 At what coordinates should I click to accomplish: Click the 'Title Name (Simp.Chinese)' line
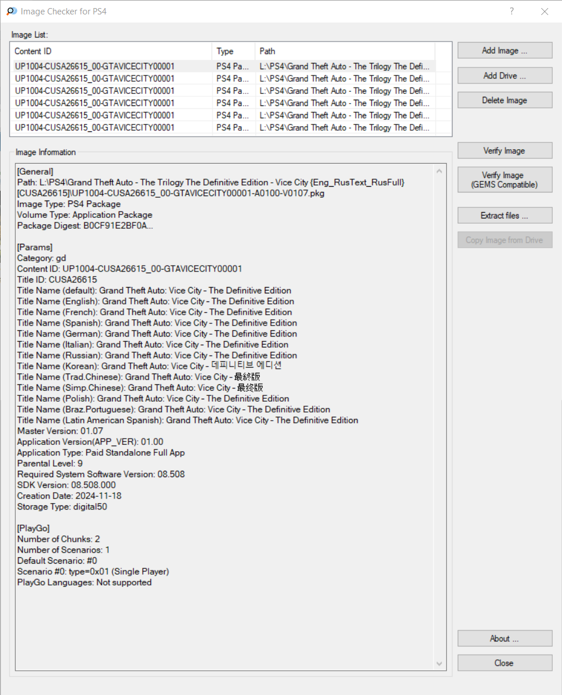140,388
